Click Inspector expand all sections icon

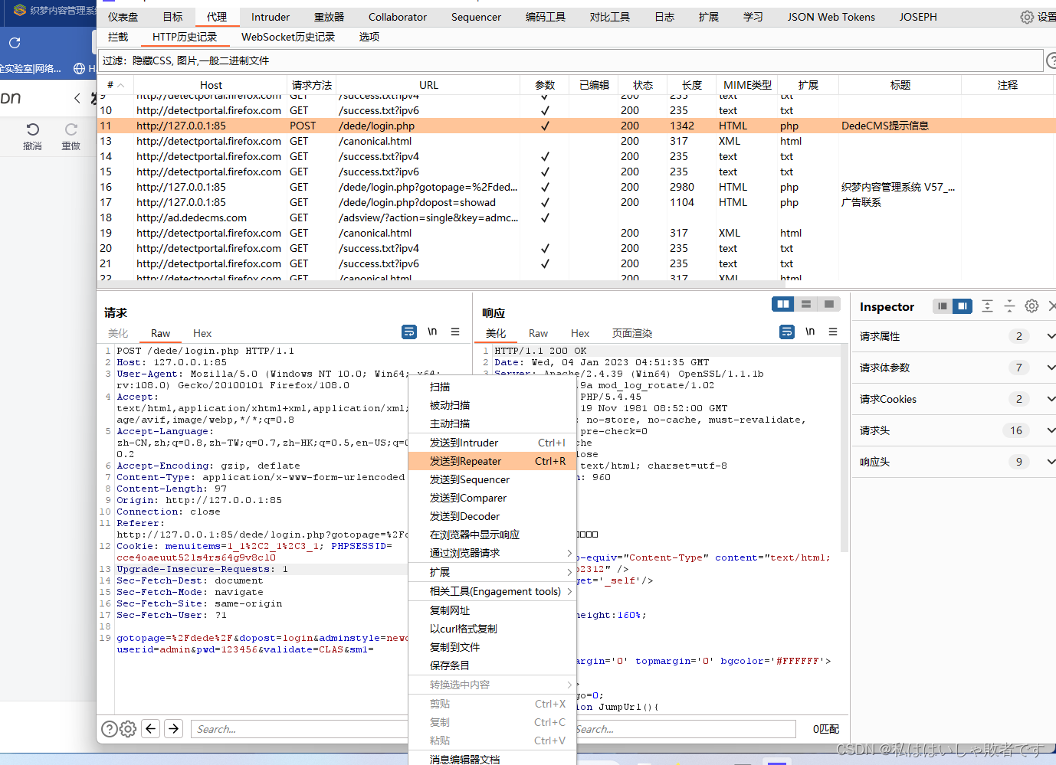coord(987,306)
